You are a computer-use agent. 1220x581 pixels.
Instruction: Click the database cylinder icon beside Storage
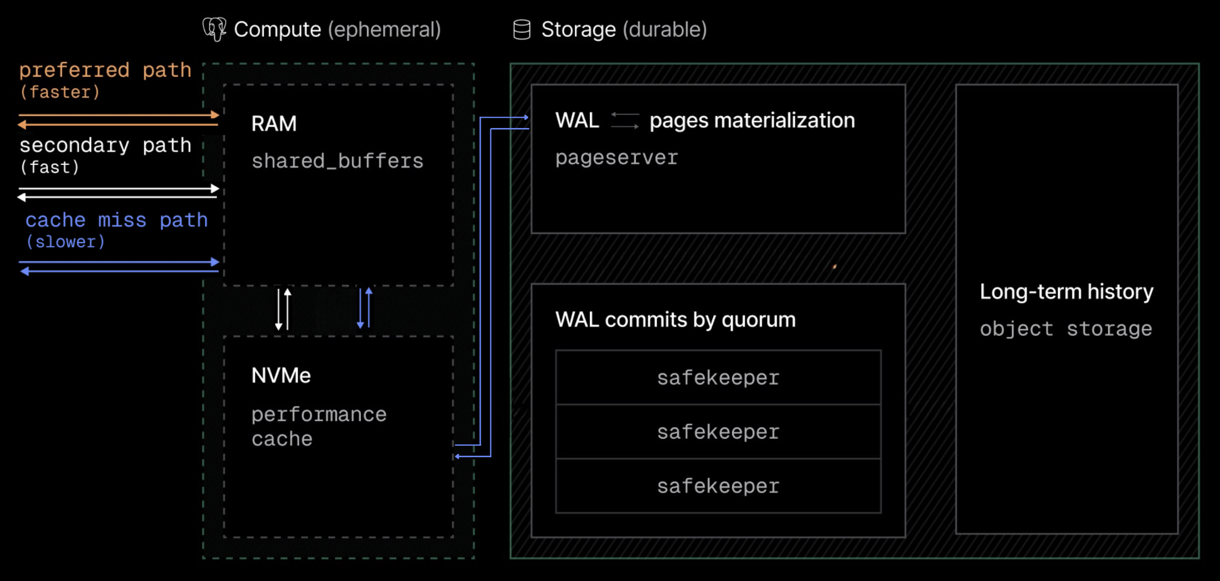(x=522, y=30)
